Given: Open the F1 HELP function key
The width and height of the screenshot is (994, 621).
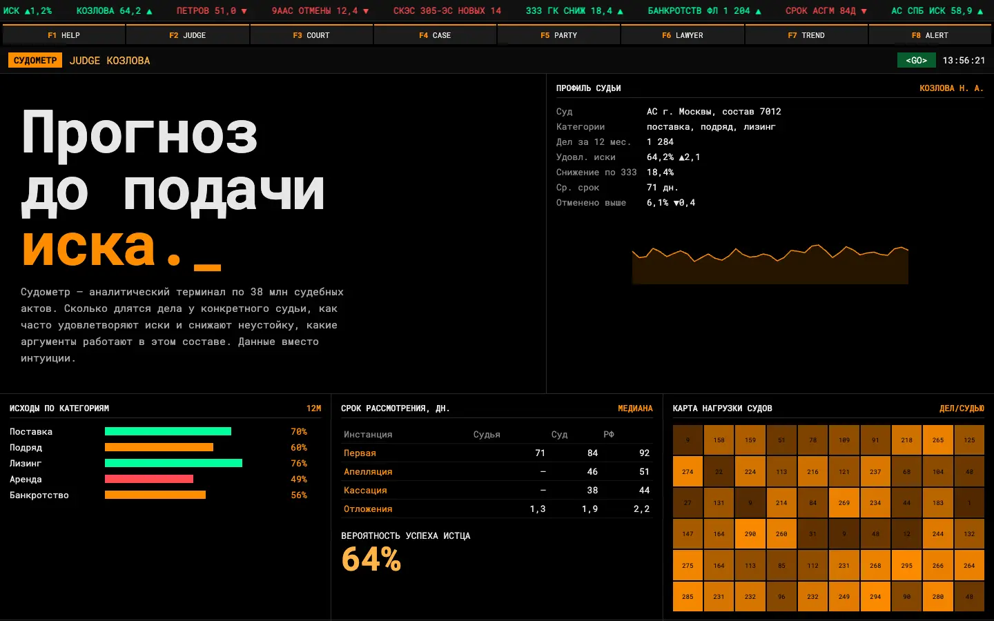Looking at the screenshot, I should pos(64,34).
